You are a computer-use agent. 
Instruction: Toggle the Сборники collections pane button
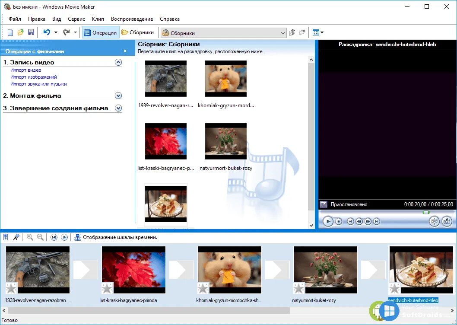coord(137,32)
